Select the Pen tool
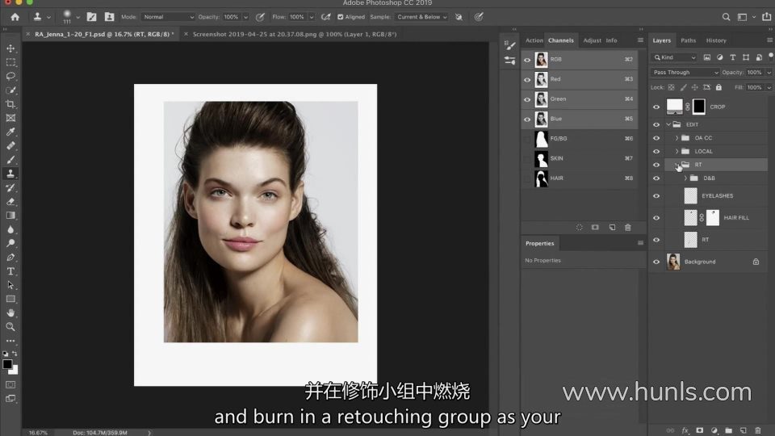This screenshot has height=436, width=775. [10, 258]
